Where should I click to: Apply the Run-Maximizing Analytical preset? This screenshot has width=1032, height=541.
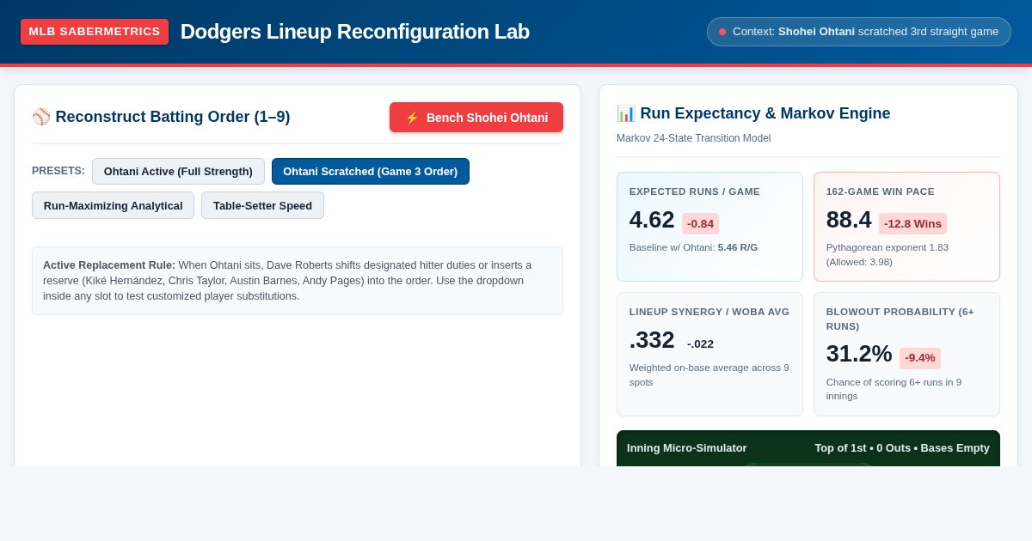pos(113,205)
